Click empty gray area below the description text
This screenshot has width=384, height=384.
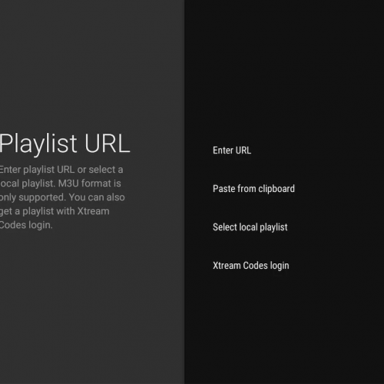coord(90,307)
